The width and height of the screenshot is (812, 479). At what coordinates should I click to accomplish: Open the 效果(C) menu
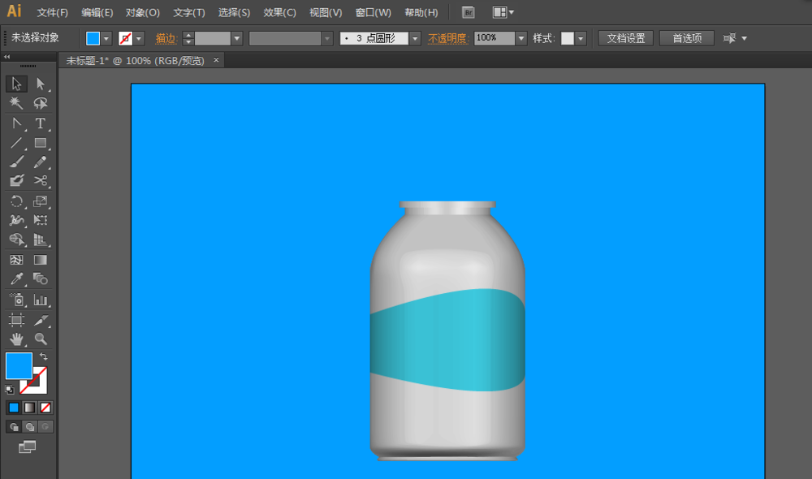pyautogui.click(x=279, y=12)
